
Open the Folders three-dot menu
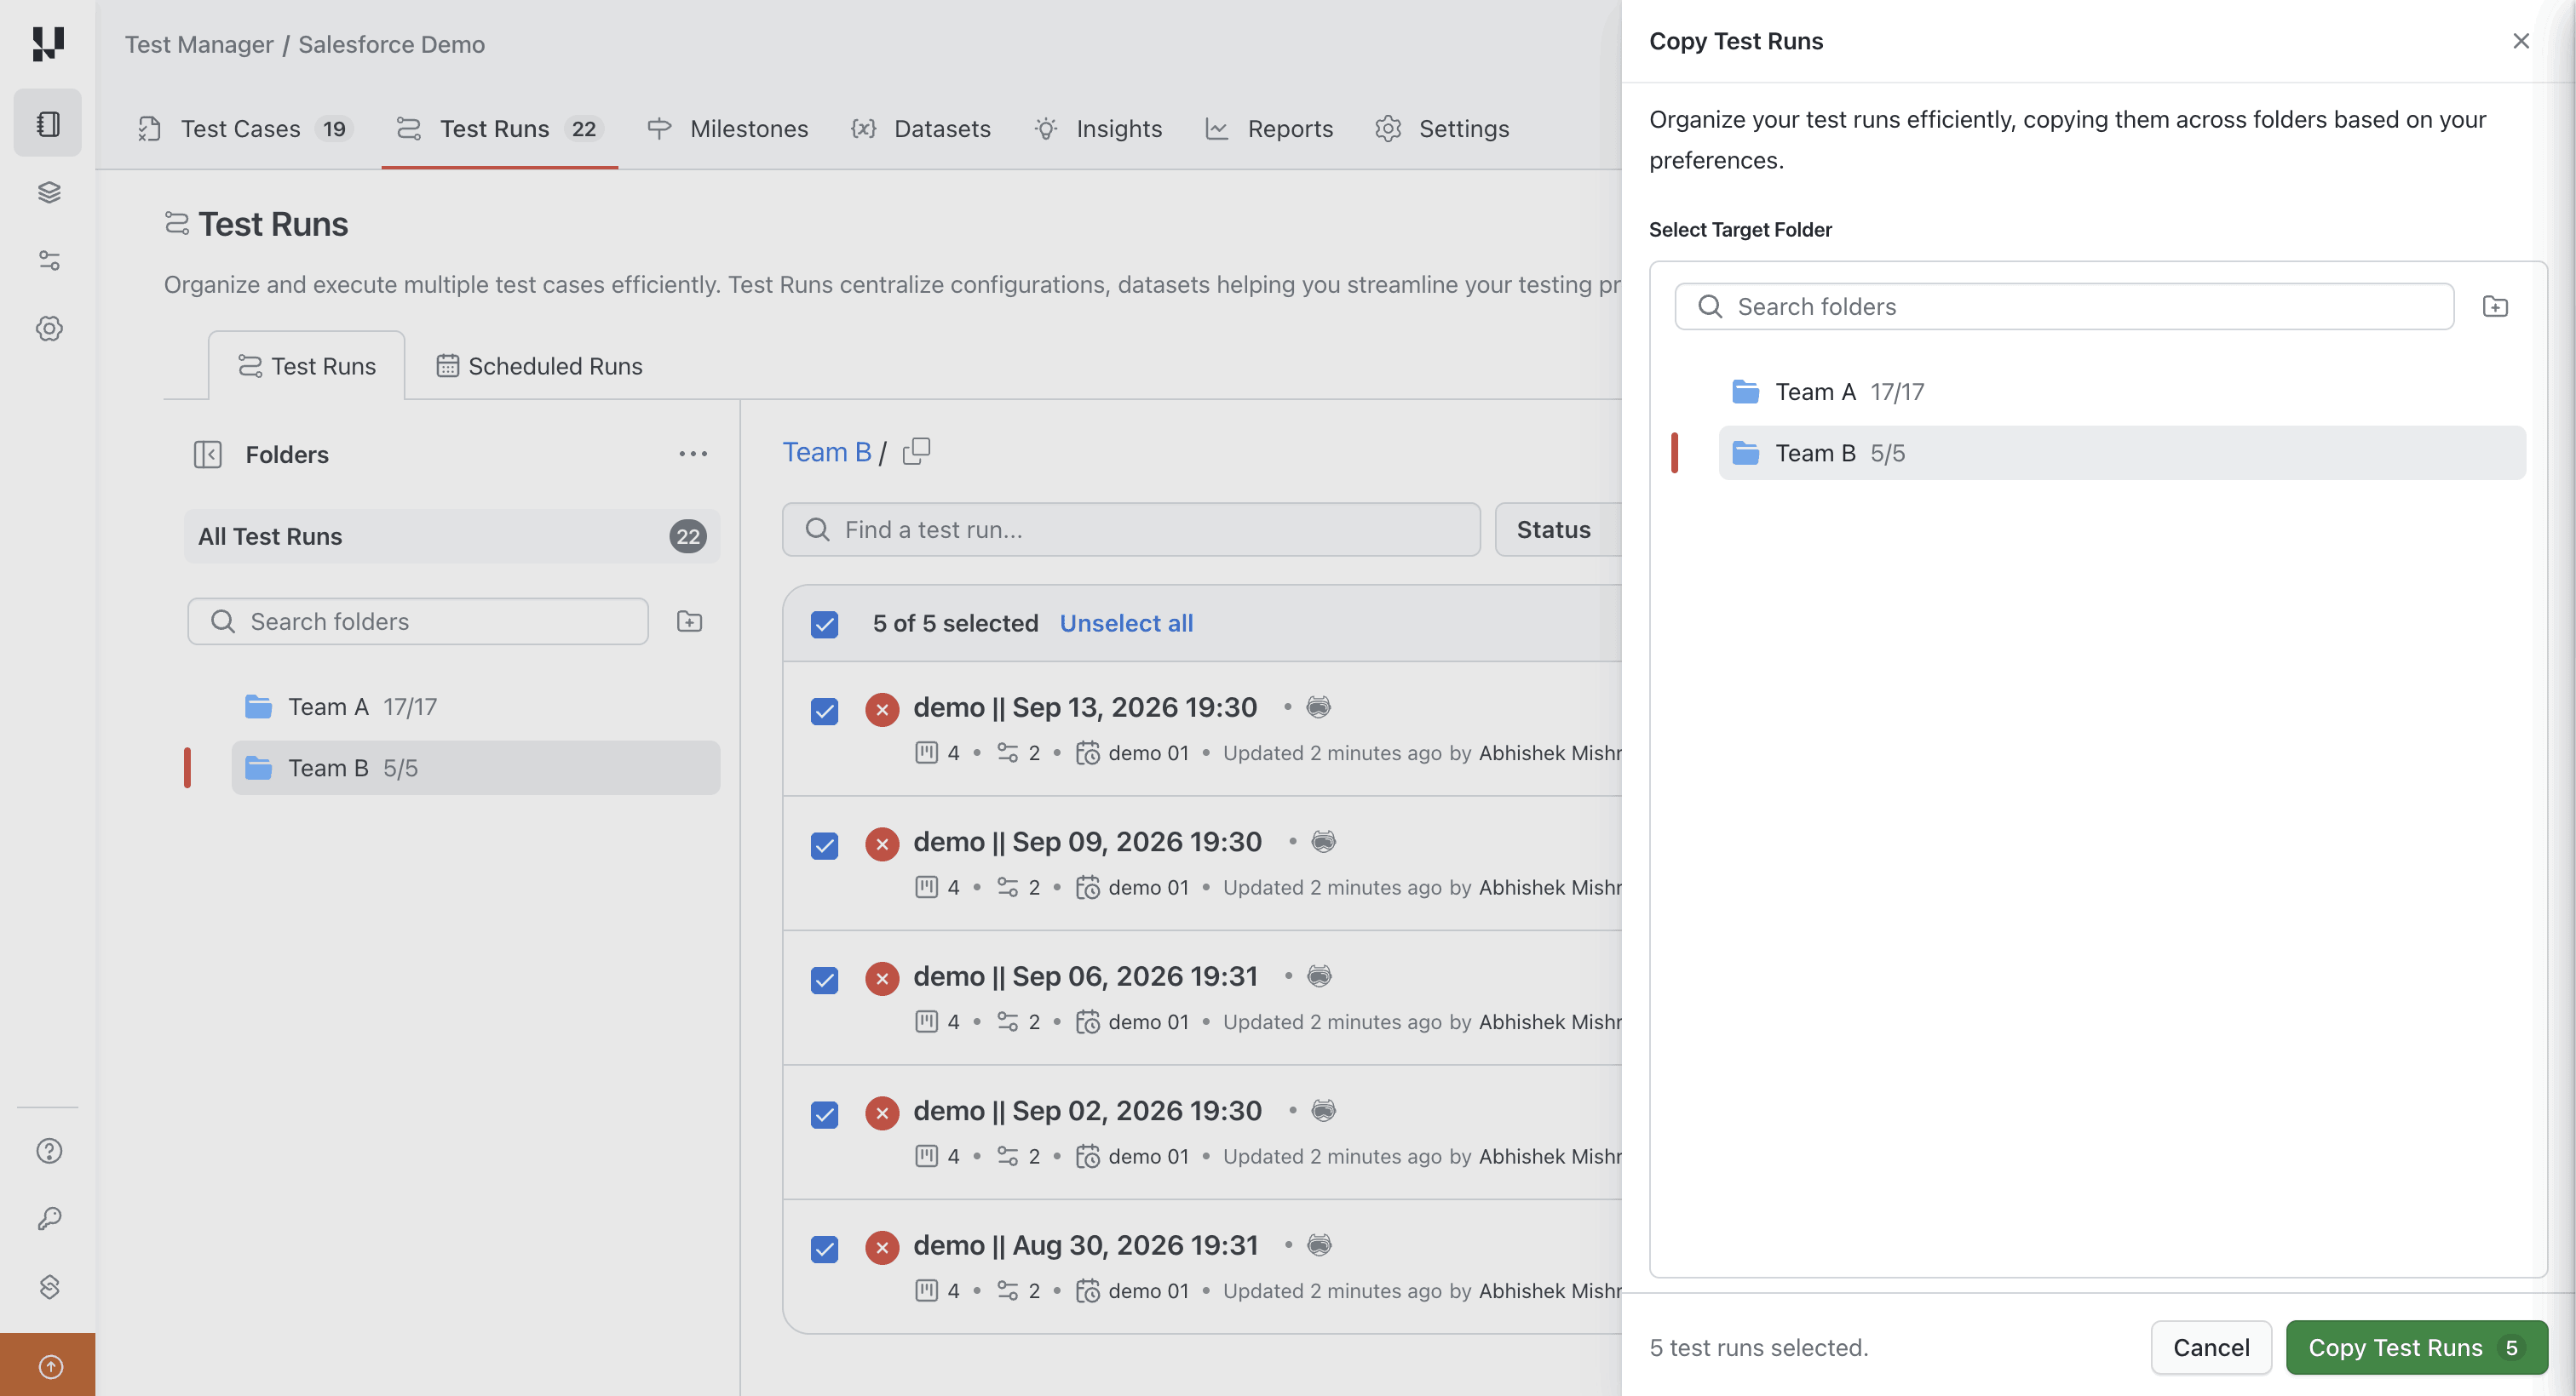(693, 454)
